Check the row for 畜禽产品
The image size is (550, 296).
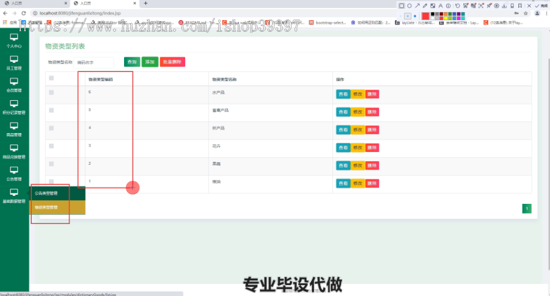click(51, 110)
